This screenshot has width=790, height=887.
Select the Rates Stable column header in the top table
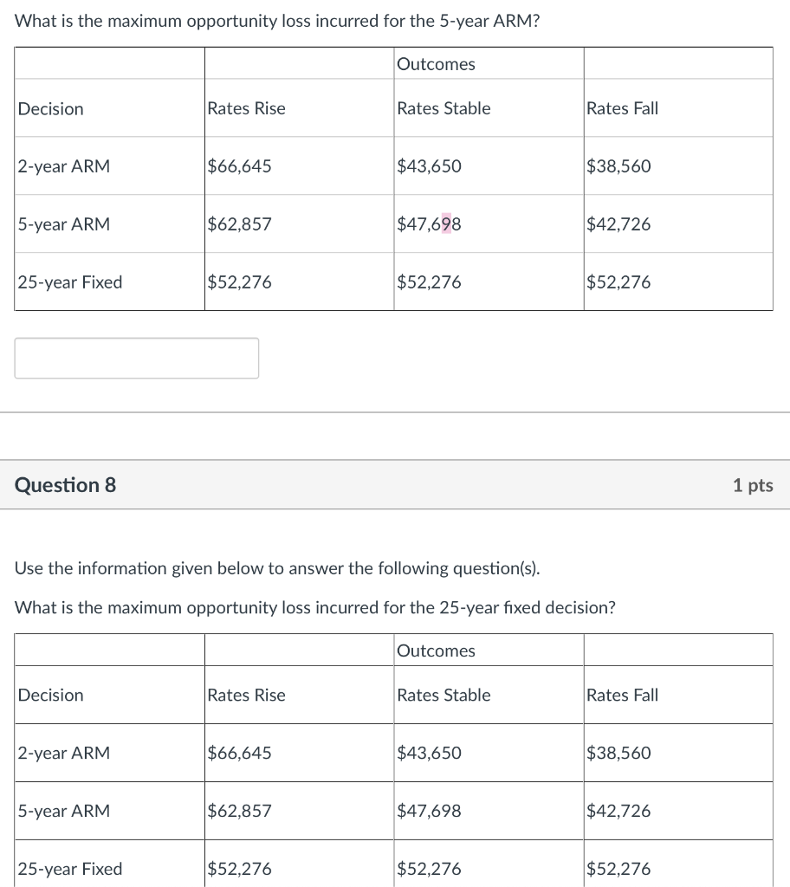444,108
